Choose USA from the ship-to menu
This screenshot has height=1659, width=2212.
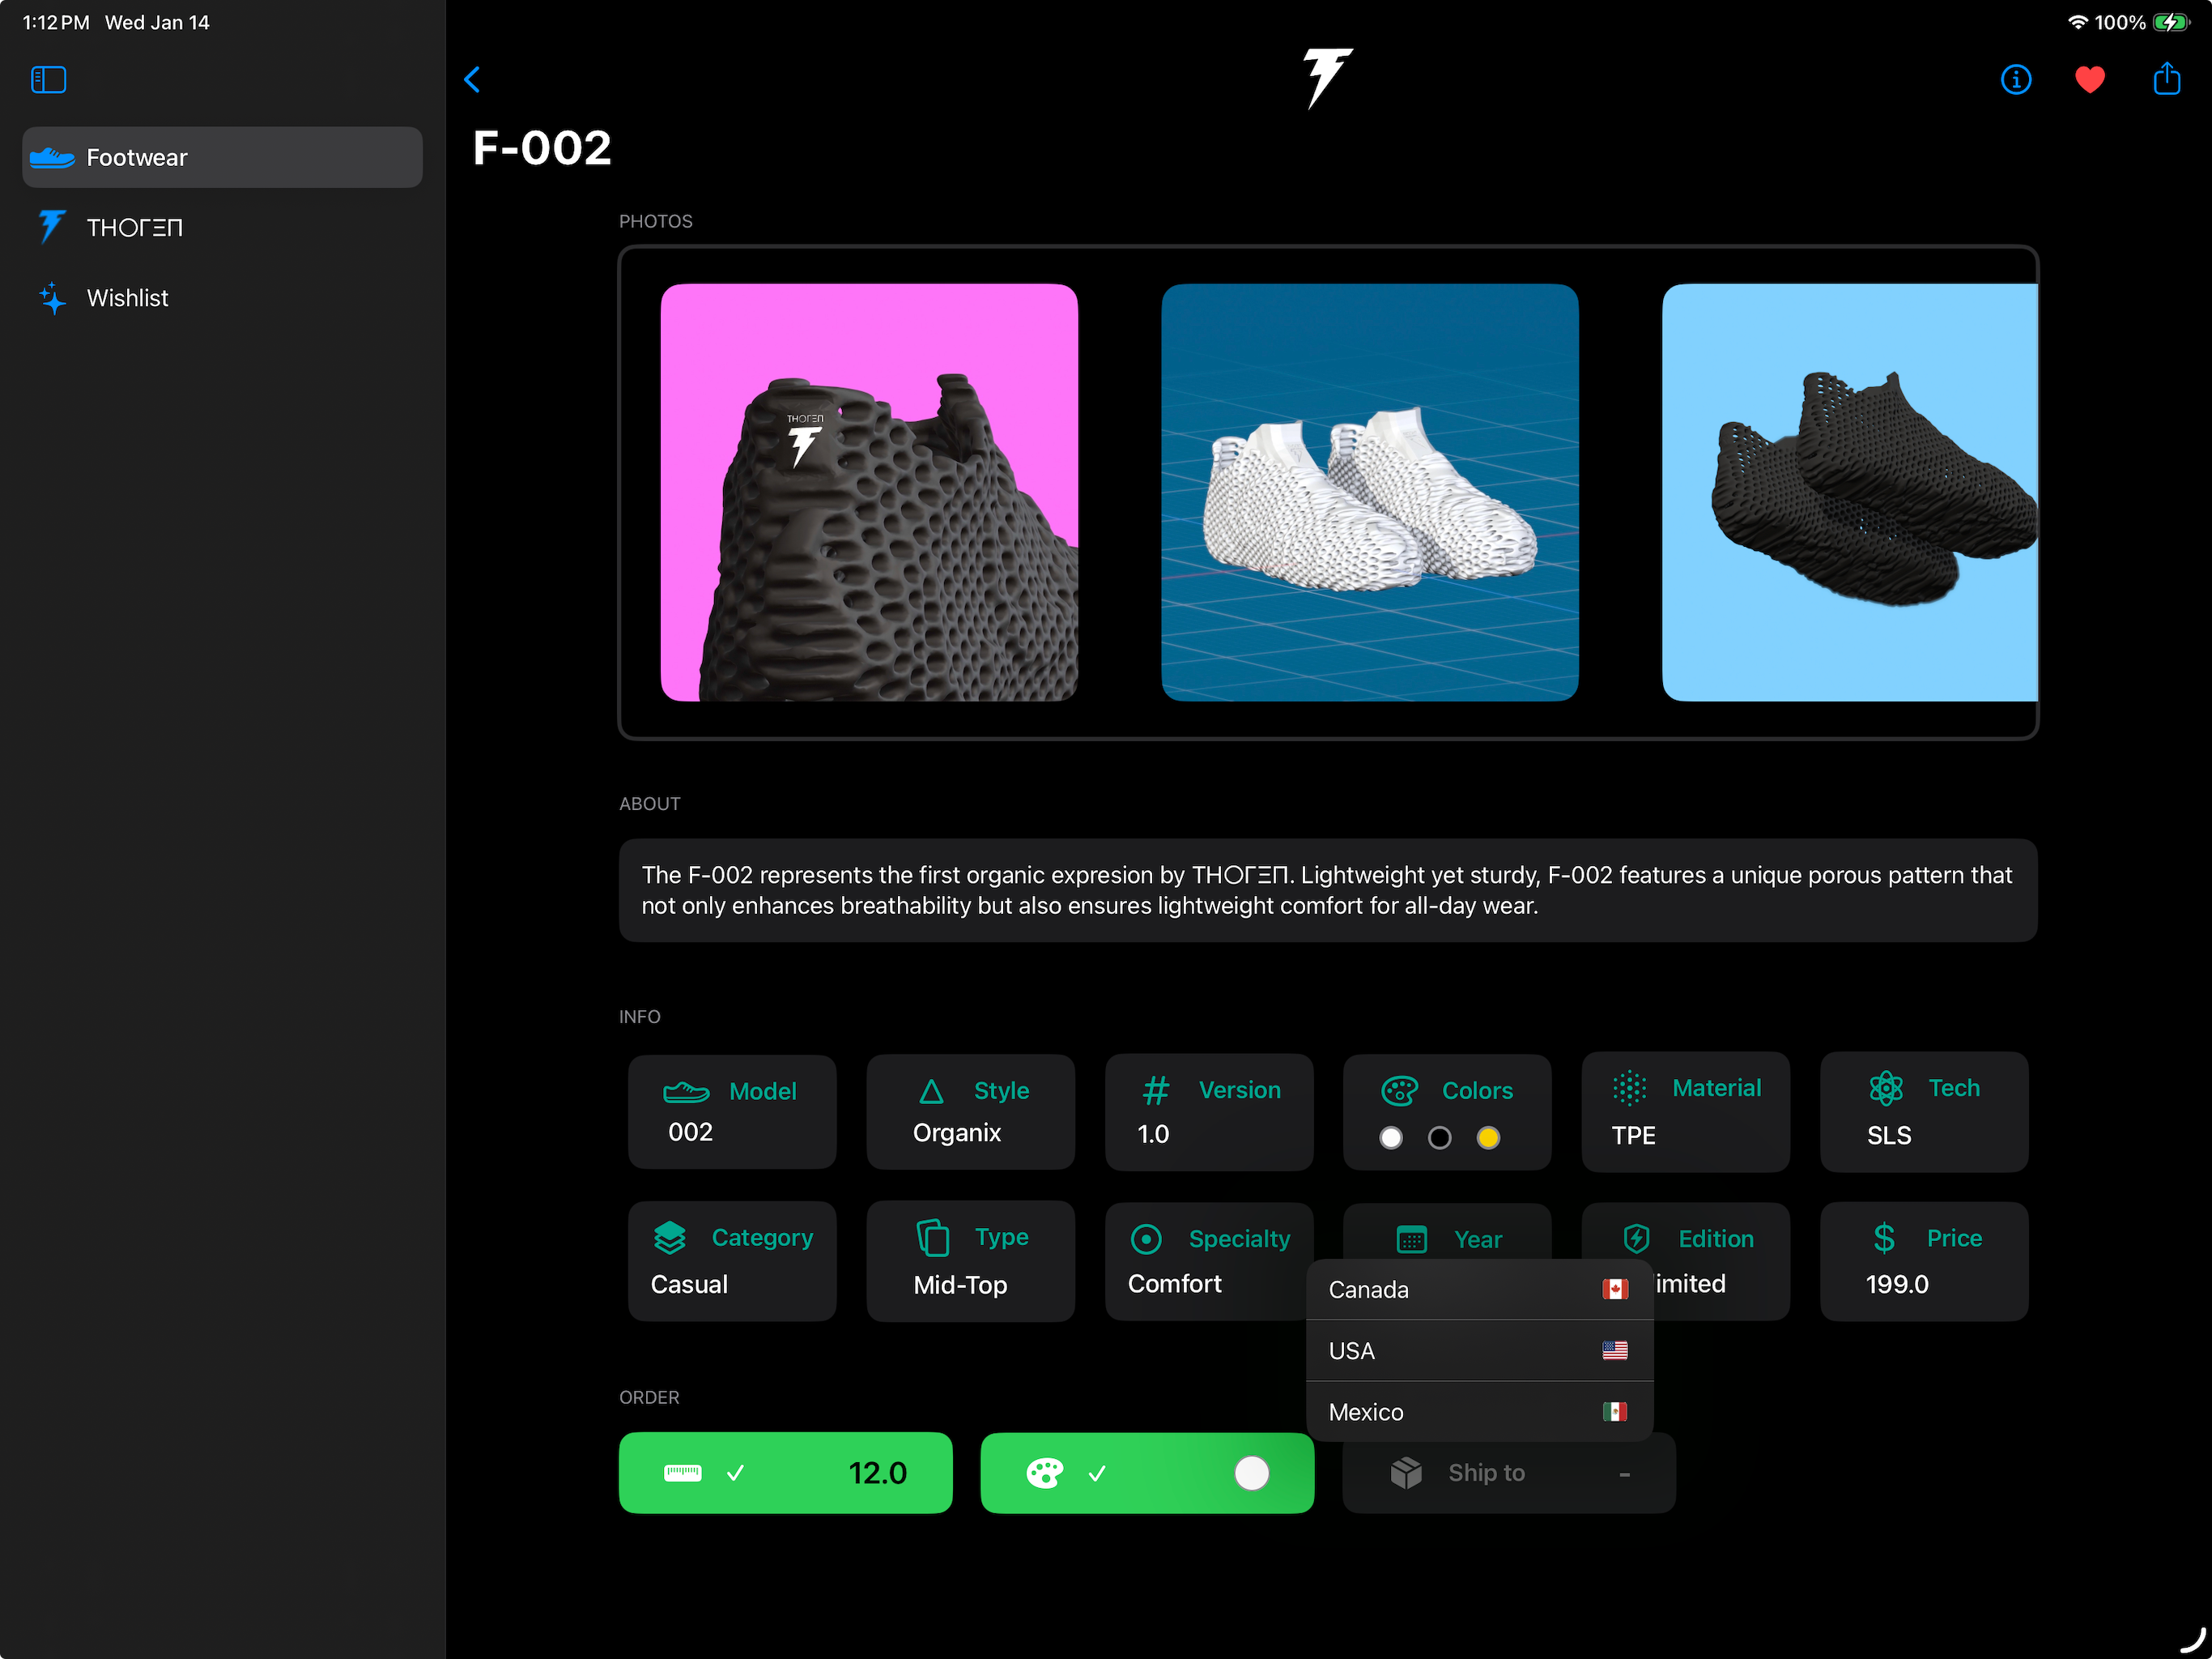pos(1479,1351)
